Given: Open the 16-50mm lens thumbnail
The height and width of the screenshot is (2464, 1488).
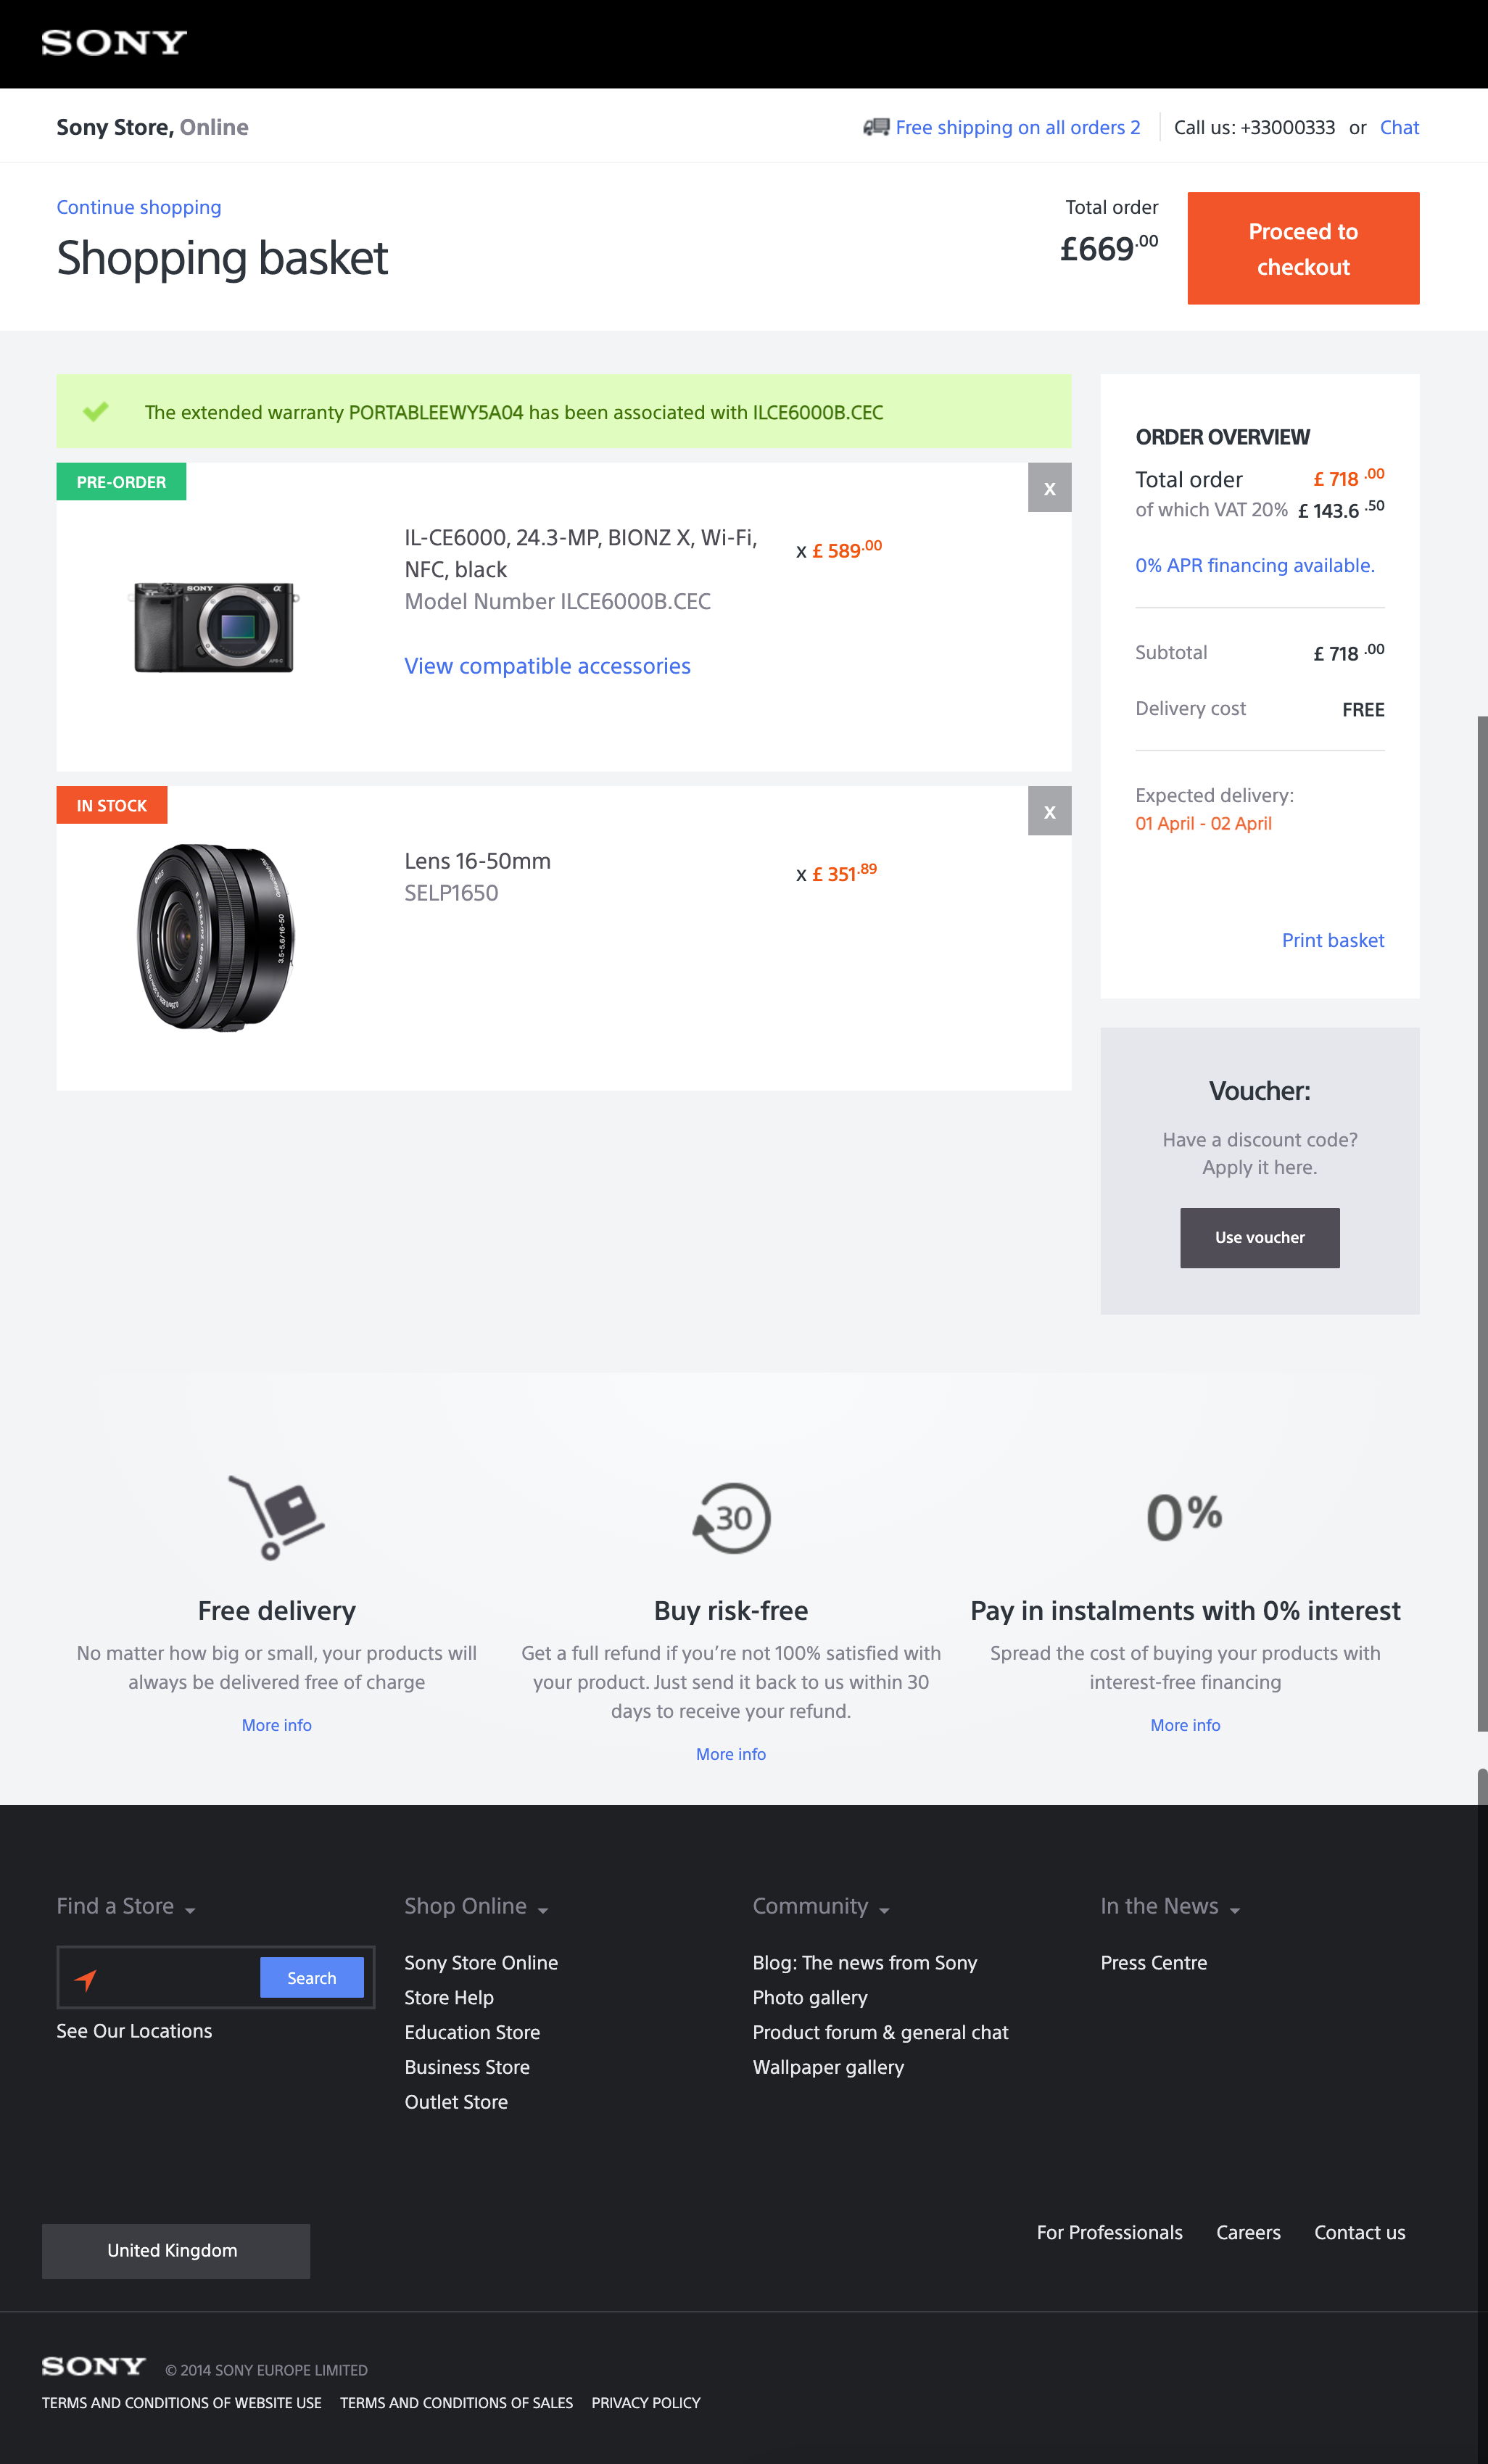Looking at the screenshot, I should (x=216, y=937).
